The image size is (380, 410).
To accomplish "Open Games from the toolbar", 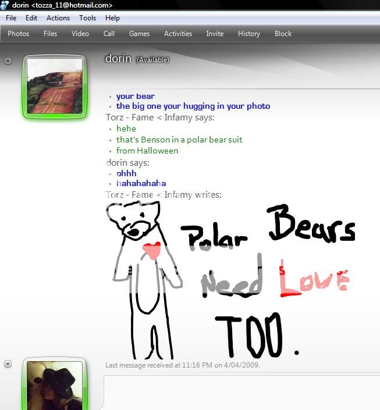I will (x=139, y=34).
